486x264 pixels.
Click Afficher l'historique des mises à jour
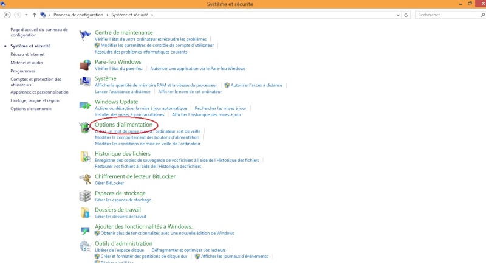pos(207,115)
